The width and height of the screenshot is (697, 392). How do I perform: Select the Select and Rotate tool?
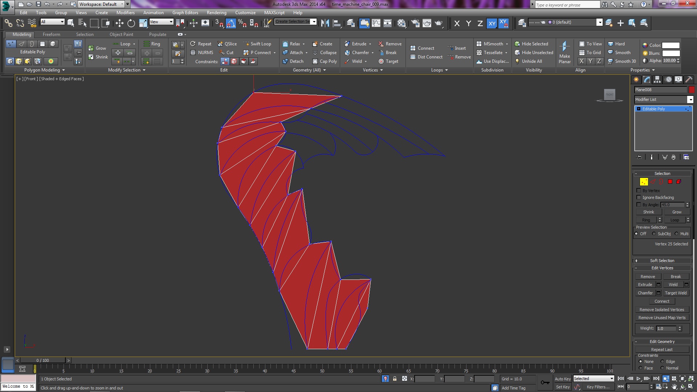point(131,23)
